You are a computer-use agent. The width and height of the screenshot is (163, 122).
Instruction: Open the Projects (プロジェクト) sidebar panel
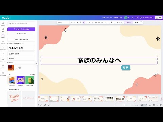tap(3, 60)
